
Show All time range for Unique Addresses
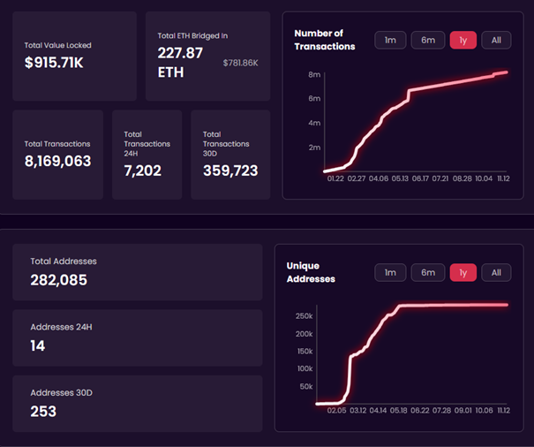tap(496, 272)
